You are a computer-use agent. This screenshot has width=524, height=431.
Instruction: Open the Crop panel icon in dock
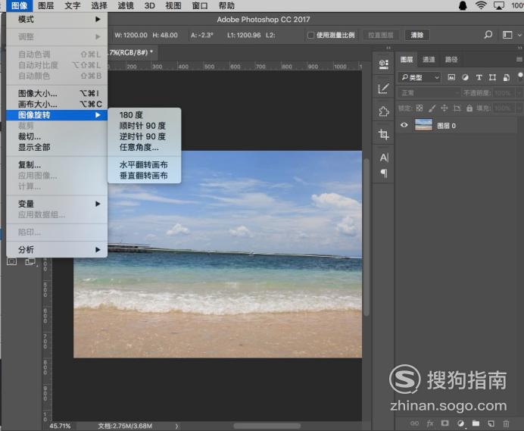point(383,134)
